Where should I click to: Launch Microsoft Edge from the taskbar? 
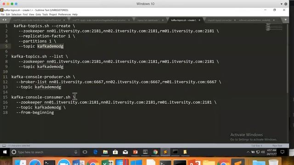(x=95, y=152)
